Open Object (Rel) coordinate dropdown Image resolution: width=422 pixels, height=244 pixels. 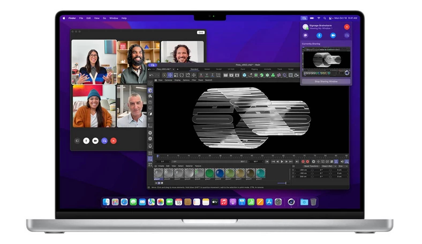[329, 166]
